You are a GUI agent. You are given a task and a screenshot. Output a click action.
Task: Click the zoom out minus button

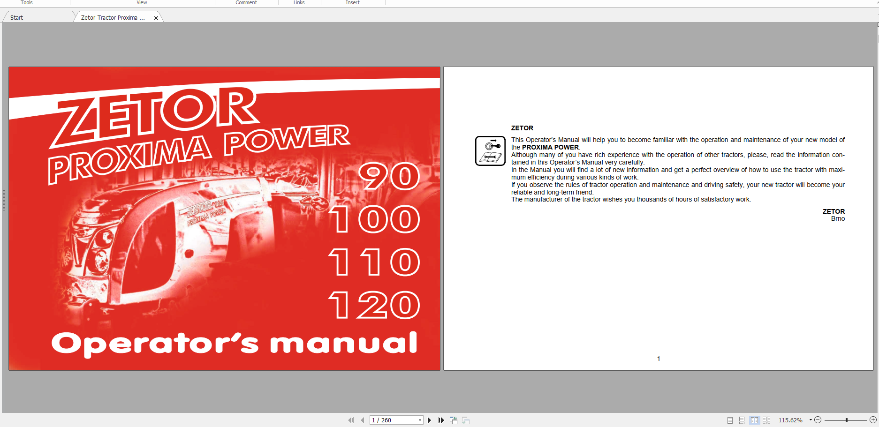pyautogui.click(x=818, y=420)
